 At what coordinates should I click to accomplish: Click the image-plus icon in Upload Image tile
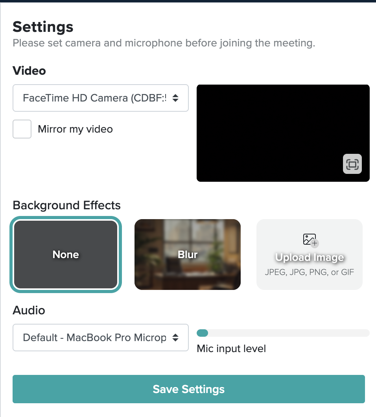click(311, 240)
